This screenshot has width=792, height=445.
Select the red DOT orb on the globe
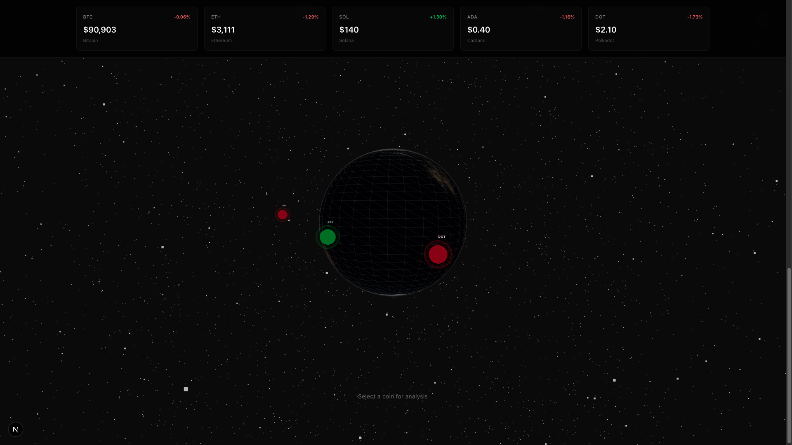[x=438, y=254]
